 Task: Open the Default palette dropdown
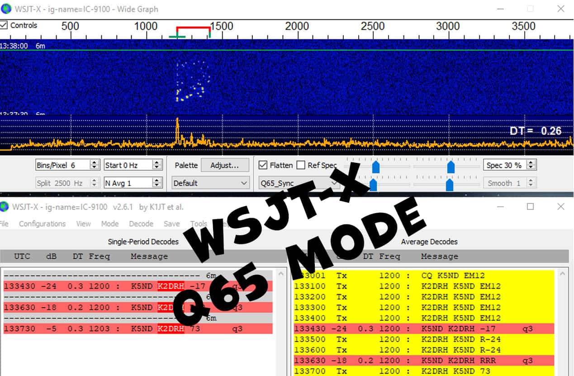pyautogui.click(x=210, y=183)
